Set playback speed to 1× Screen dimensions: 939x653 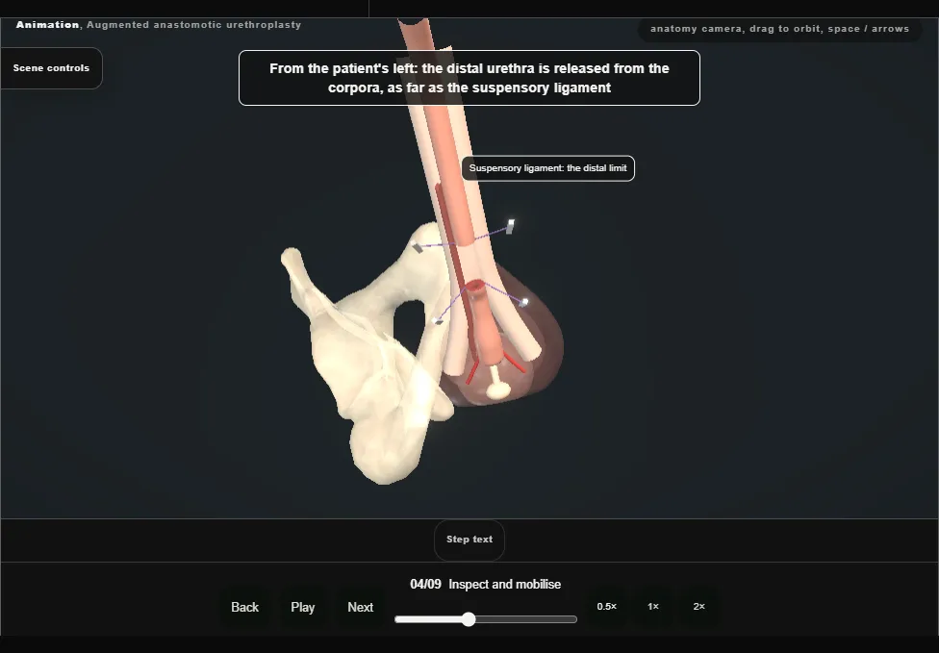point(653,607)
